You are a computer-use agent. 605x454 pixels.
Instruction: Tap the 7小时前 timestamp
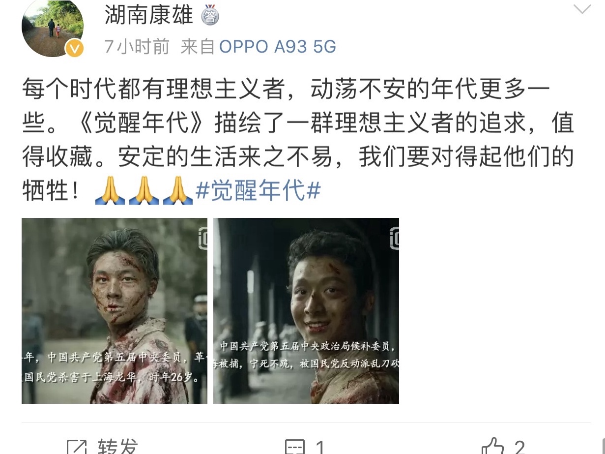point(137,47)
